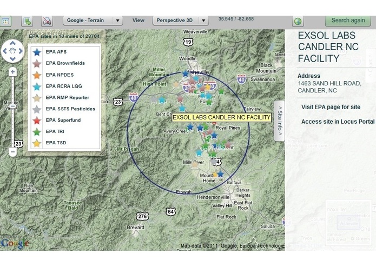The image size is (376, 267).
Task: Click green TRI star near Swannanoa road
Action: click(221, 91)
